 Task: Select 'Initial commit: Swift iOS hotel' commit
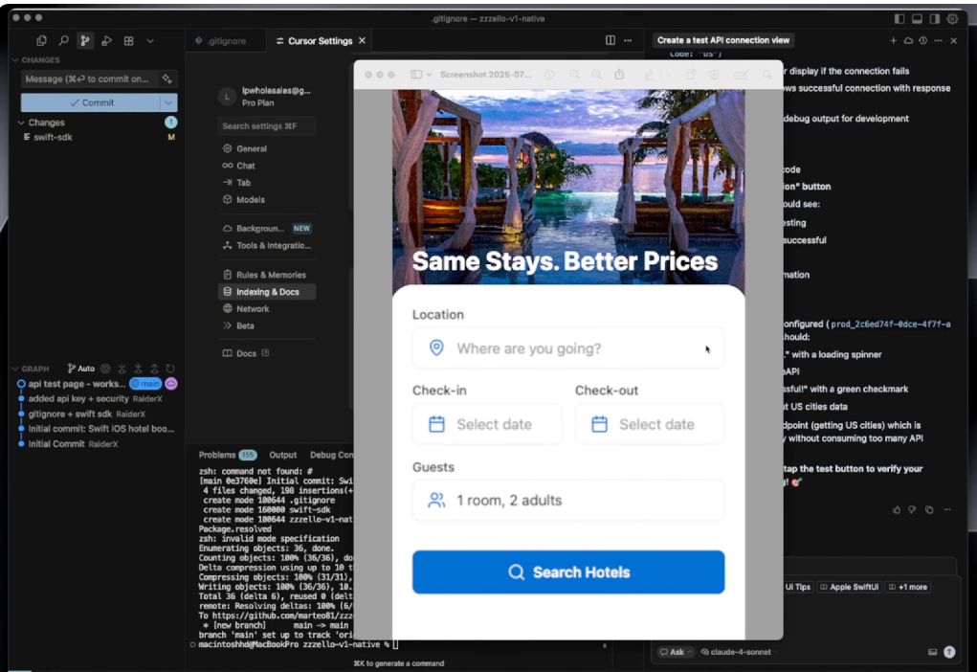[100, 429]
